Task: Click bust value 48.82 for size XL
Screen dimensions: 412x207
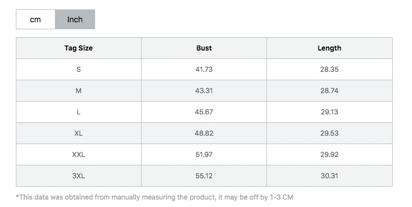Action: coord(204,133)
